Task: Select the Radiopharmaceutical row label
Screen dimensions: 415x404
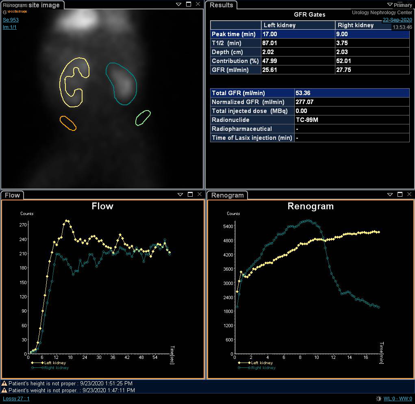Action: [x=252, y=129]
